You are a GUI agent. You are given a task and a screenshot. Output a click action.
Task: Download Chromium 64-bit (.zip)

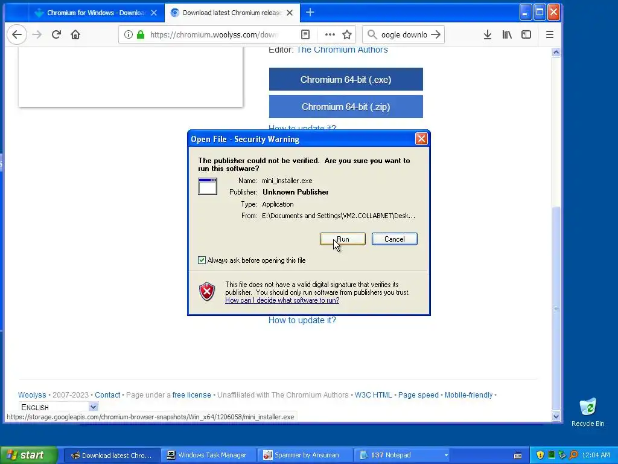[346, 106]
